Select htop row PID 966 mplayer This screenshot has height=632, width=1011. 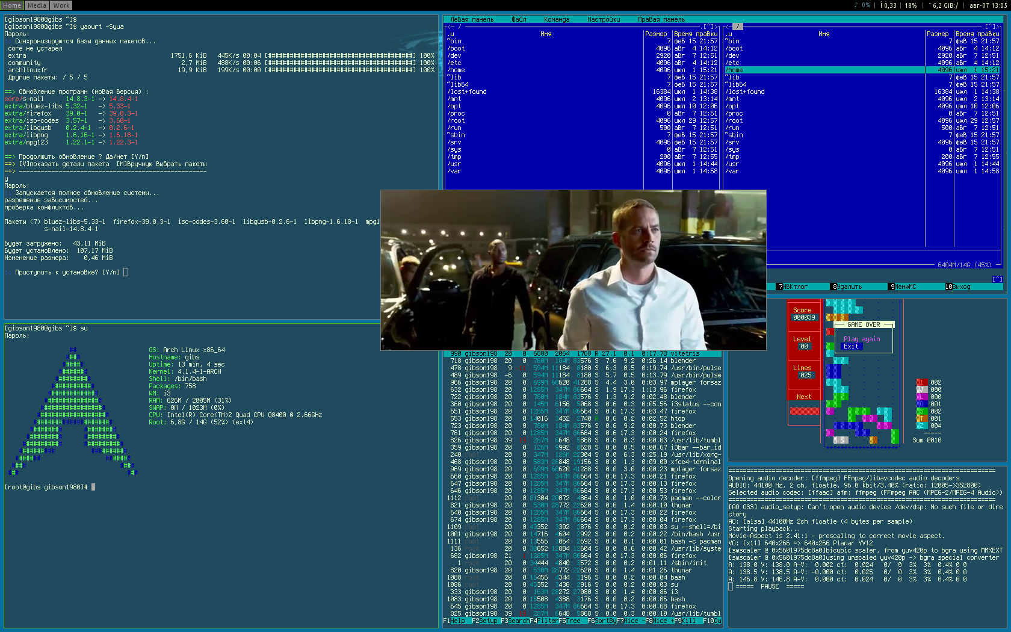pos(583,382)
